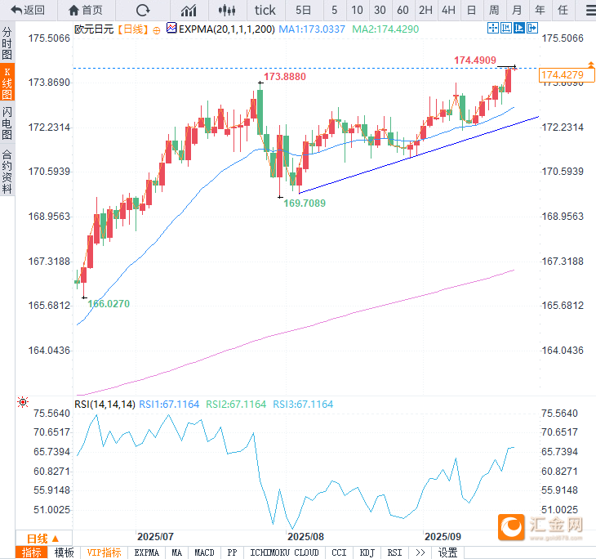Switch to 分时图 side view

tap(7, 44)
